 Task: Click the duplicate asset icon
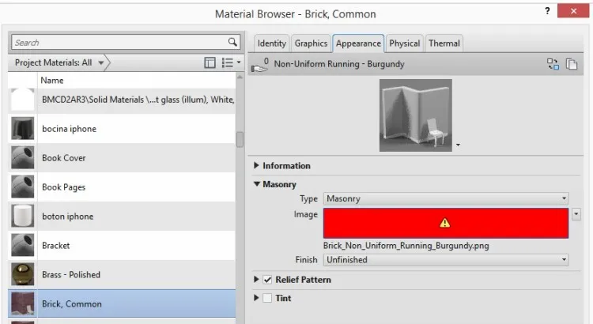pyautogui.click(x=572, y=64)
